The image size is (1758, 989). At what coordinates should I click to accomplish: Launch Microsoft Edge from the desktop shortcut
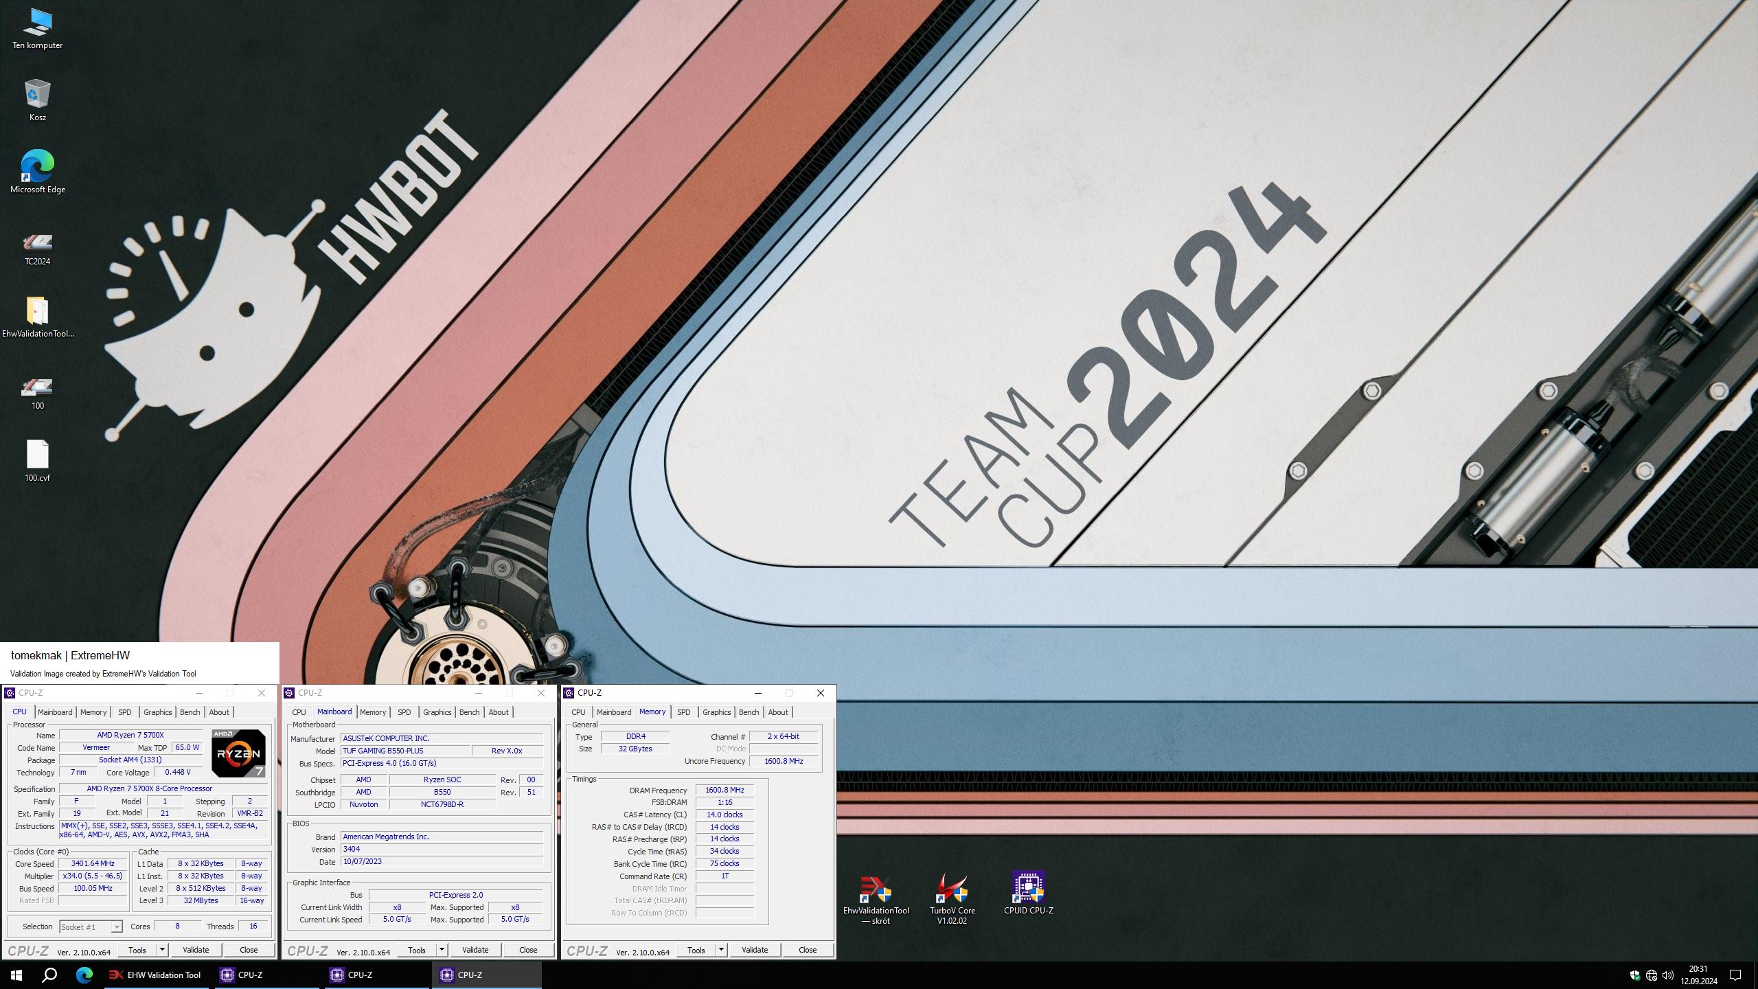pyautogui.click(x=37, y=172)
